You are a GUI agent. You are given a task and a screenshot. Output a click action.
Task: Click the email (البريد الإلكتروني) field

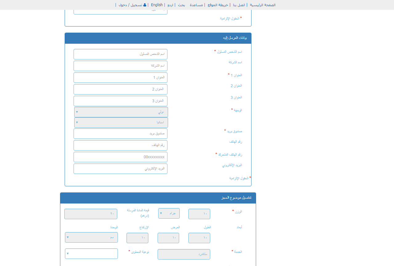tap(120, 168)
